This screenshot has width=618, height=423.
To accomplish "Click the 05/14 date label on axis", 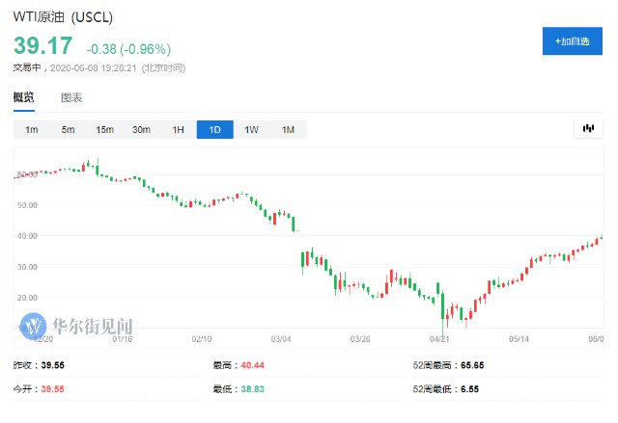I will pos(519,339).
